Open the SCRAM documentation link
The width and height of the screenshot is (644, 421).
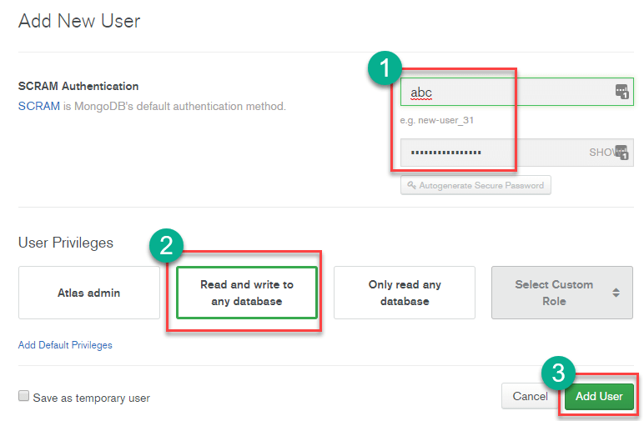[x=38, y=107]
